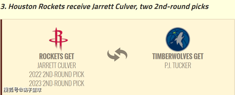
Task: Click the P.J. TUCKER player name
Action: point(178,66)
